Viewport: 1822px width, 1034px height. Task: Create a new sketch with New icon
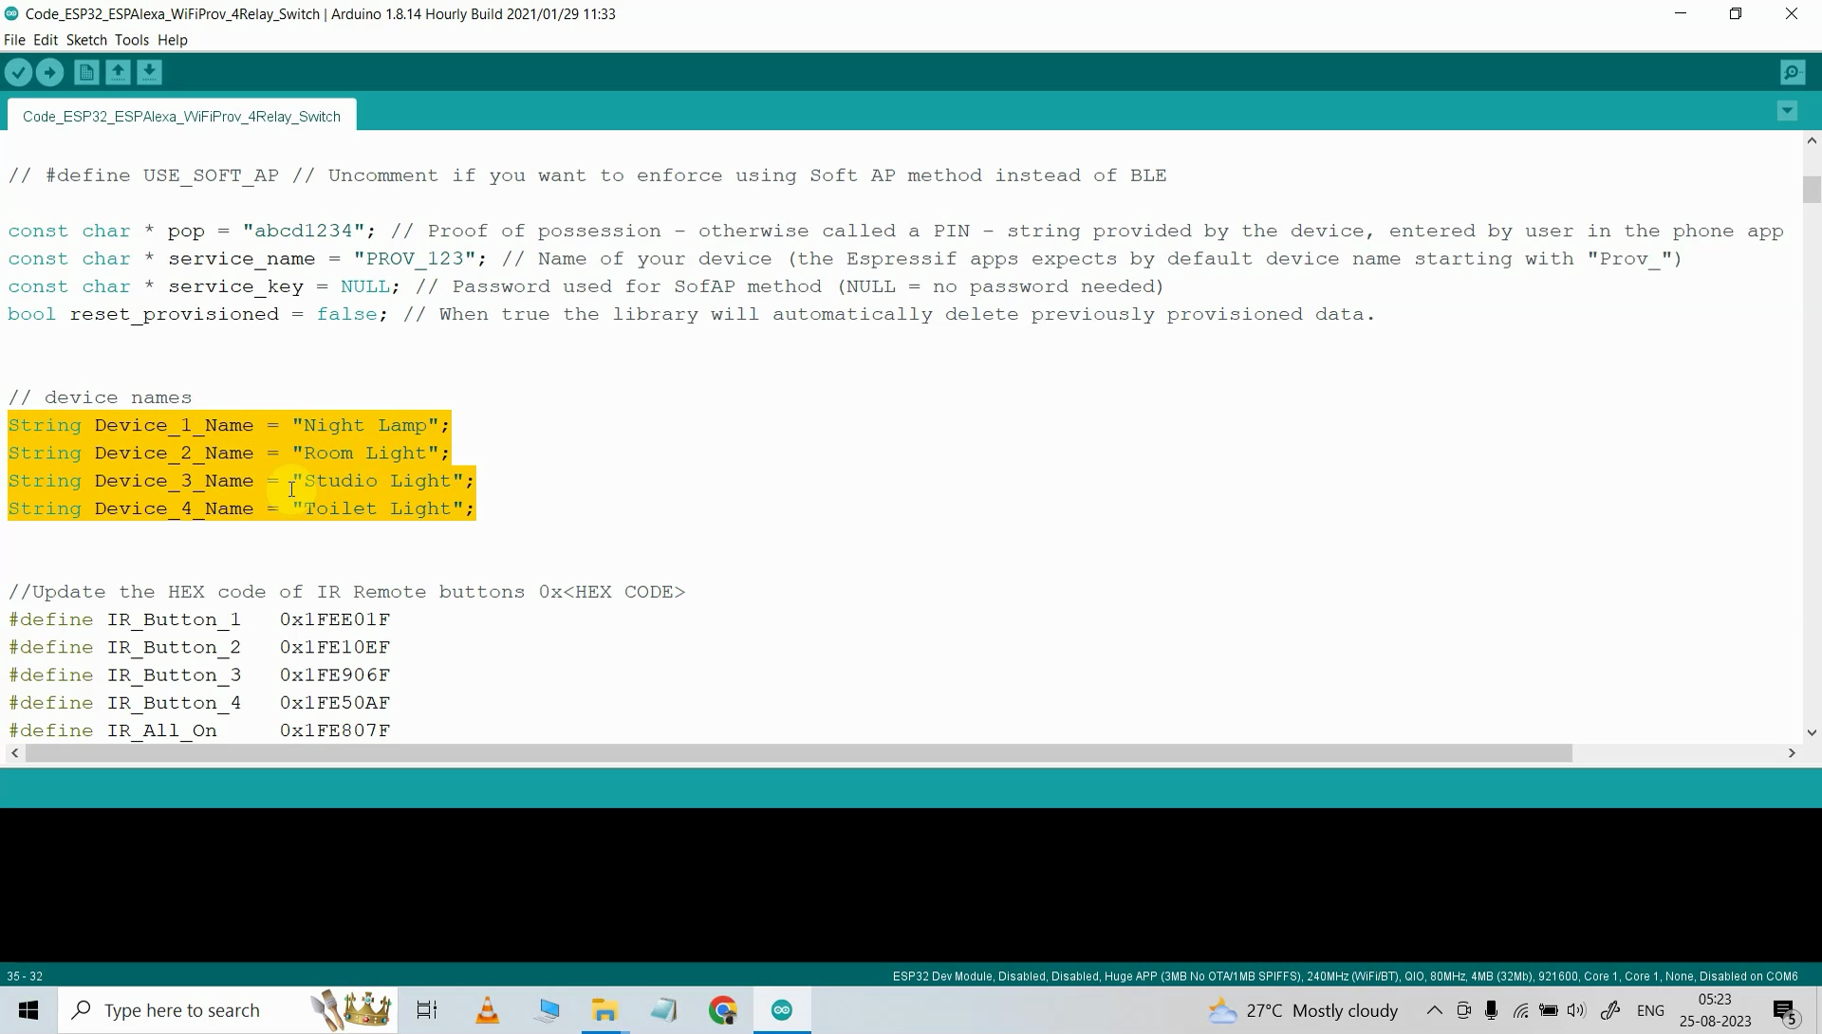[86, 72]
